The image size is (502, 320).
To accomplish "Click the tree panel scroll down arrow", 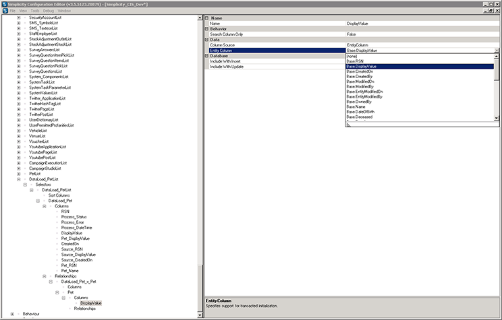I will (x=200, y=315).
